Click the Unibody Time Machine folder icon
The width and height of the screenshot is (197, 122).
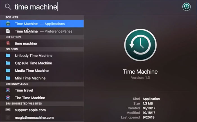(x=8, y=55)
